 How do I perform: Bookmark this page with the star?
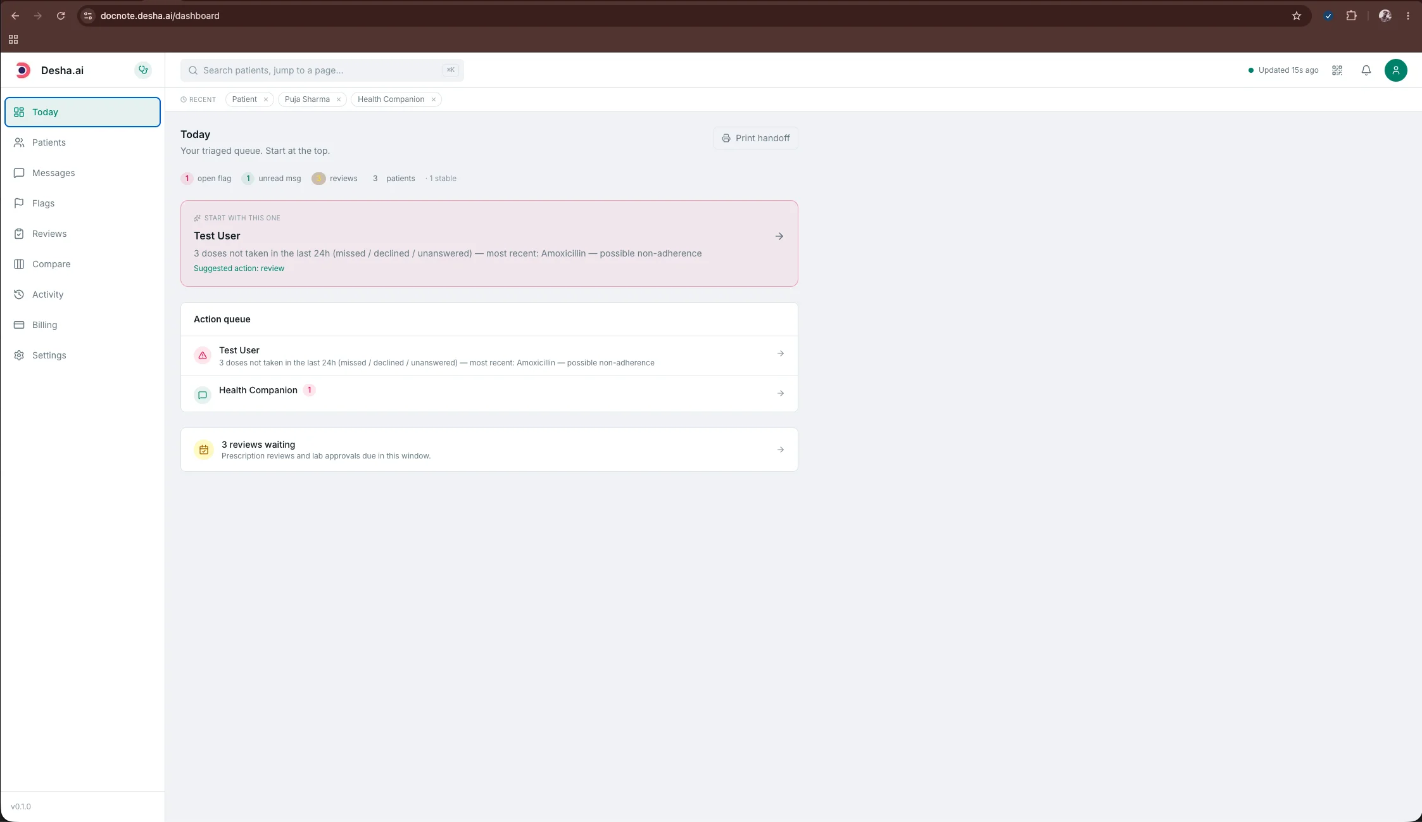[1297, 16]
